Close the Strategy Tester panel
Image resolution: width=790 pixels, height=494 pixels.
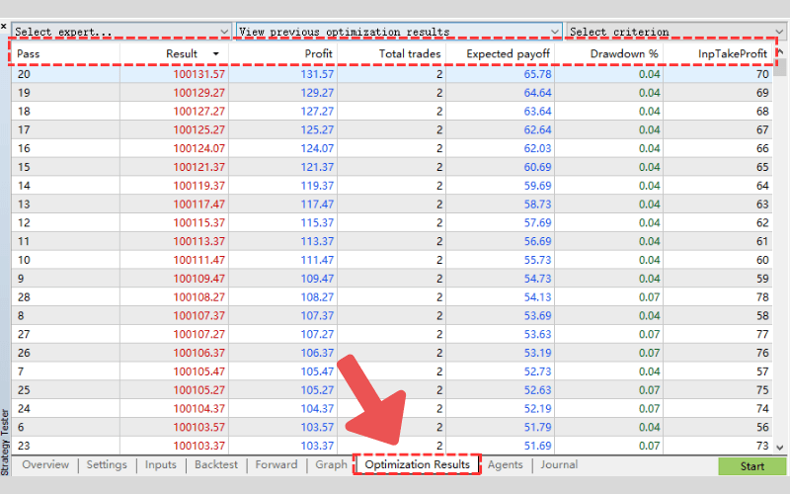[x=4, y=27]
